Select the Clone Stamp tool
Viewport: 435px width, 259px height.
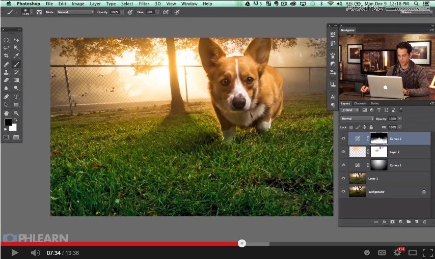click(x=6, y=72)
